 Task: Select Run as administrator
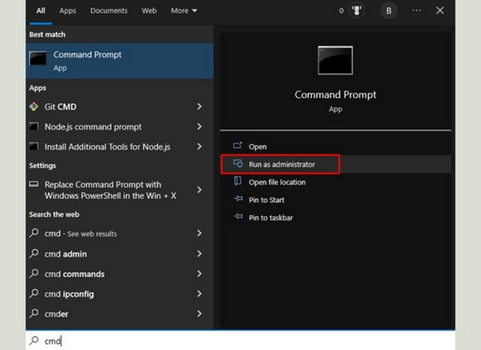pos(281,164)
